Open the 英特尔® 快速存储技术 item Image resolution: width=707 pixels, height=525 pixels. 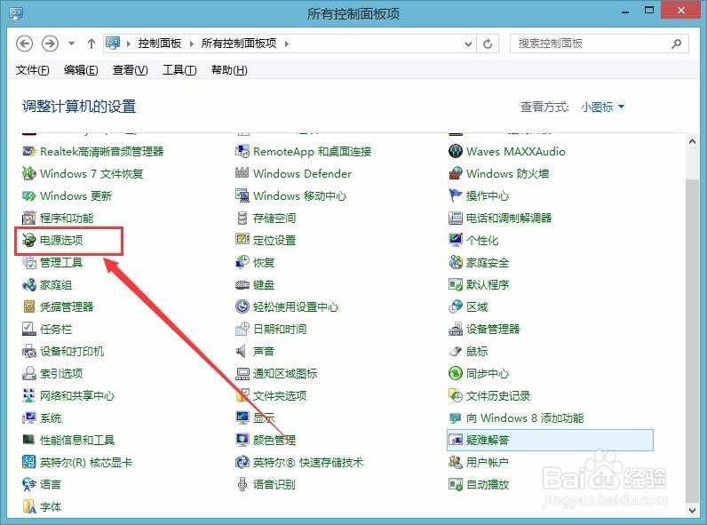click(308, 462)
